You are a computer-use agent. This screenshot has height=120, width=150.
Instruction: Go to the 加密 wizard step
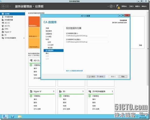(x=49, y=42)
